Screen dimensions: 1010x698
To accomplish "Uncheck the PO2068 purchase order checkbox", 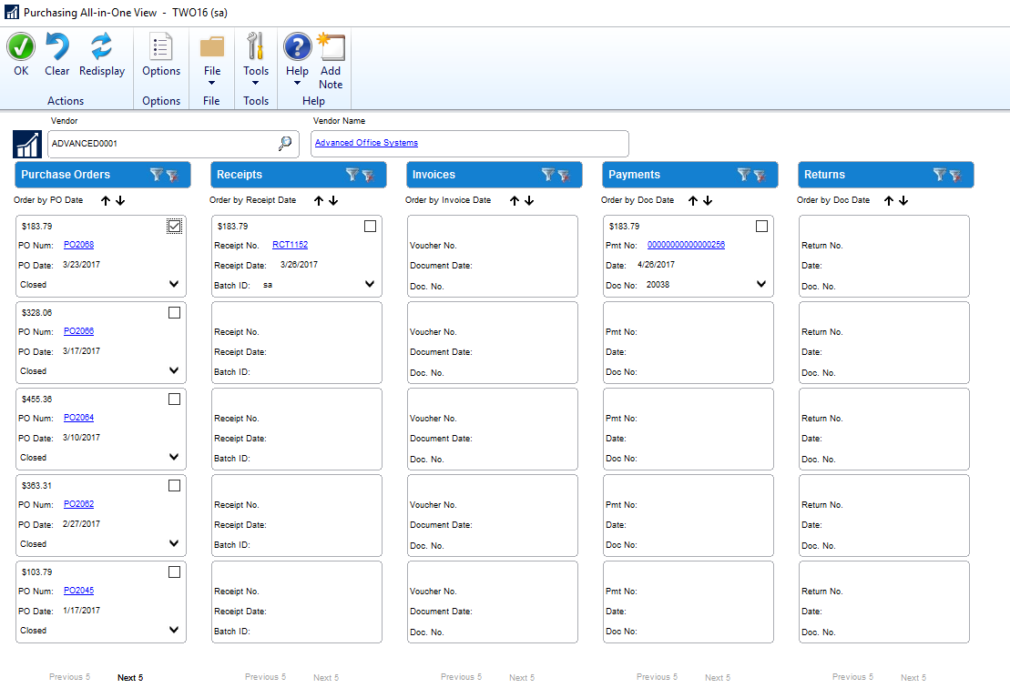I will pyautogui.click(x=174, y=227).
